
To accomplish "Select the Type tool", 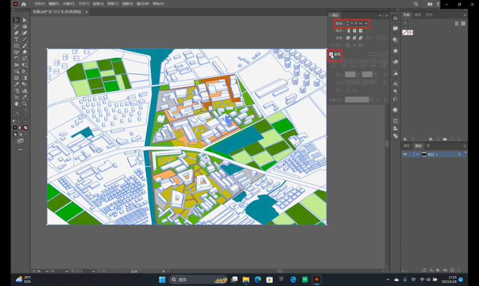I will click(16, 39).
